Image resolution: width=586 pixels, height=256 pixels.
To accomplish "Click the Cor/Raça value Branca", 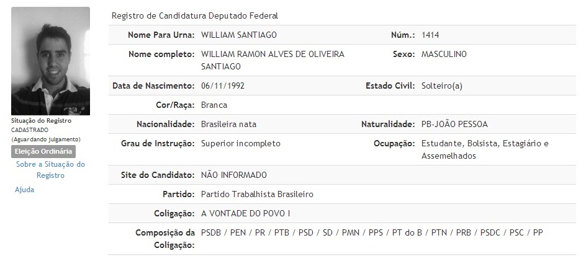I will coord(214,105).
